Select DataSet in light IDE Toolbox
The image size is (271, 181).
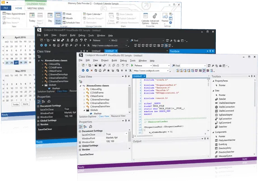point(220,99)
